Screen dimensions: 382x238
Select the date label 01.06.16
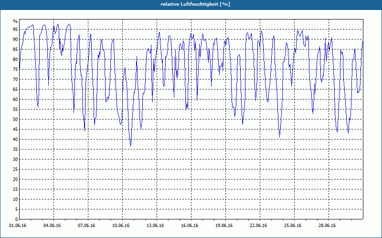coord(18,226)
